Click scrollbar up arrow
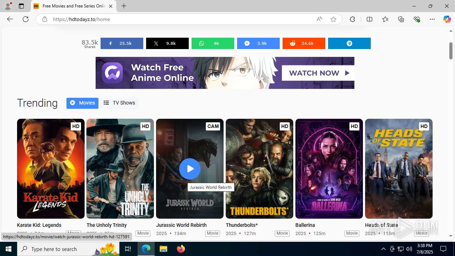The height and width of the screenshot is (256, 455). pos(451,31)
